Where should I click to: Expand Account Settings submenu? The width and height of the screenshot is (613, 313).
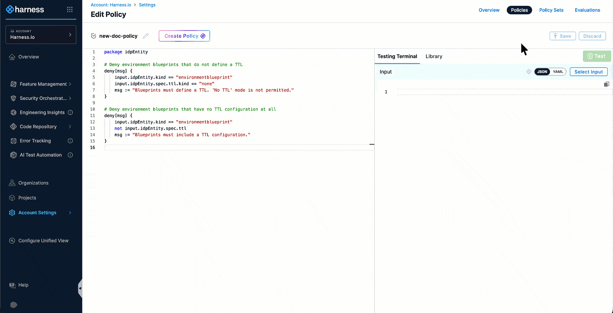tap(70, 213)
